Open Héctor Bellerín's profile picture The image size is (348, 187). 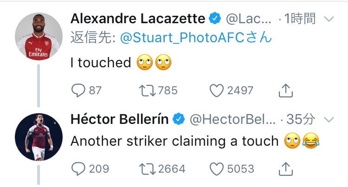click(x=39, y=135)
